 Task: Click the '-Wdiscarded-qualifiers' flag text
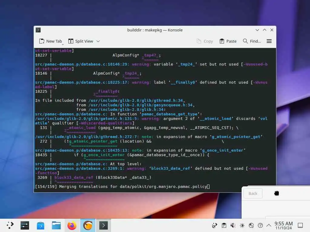click(x=105, y=123)
